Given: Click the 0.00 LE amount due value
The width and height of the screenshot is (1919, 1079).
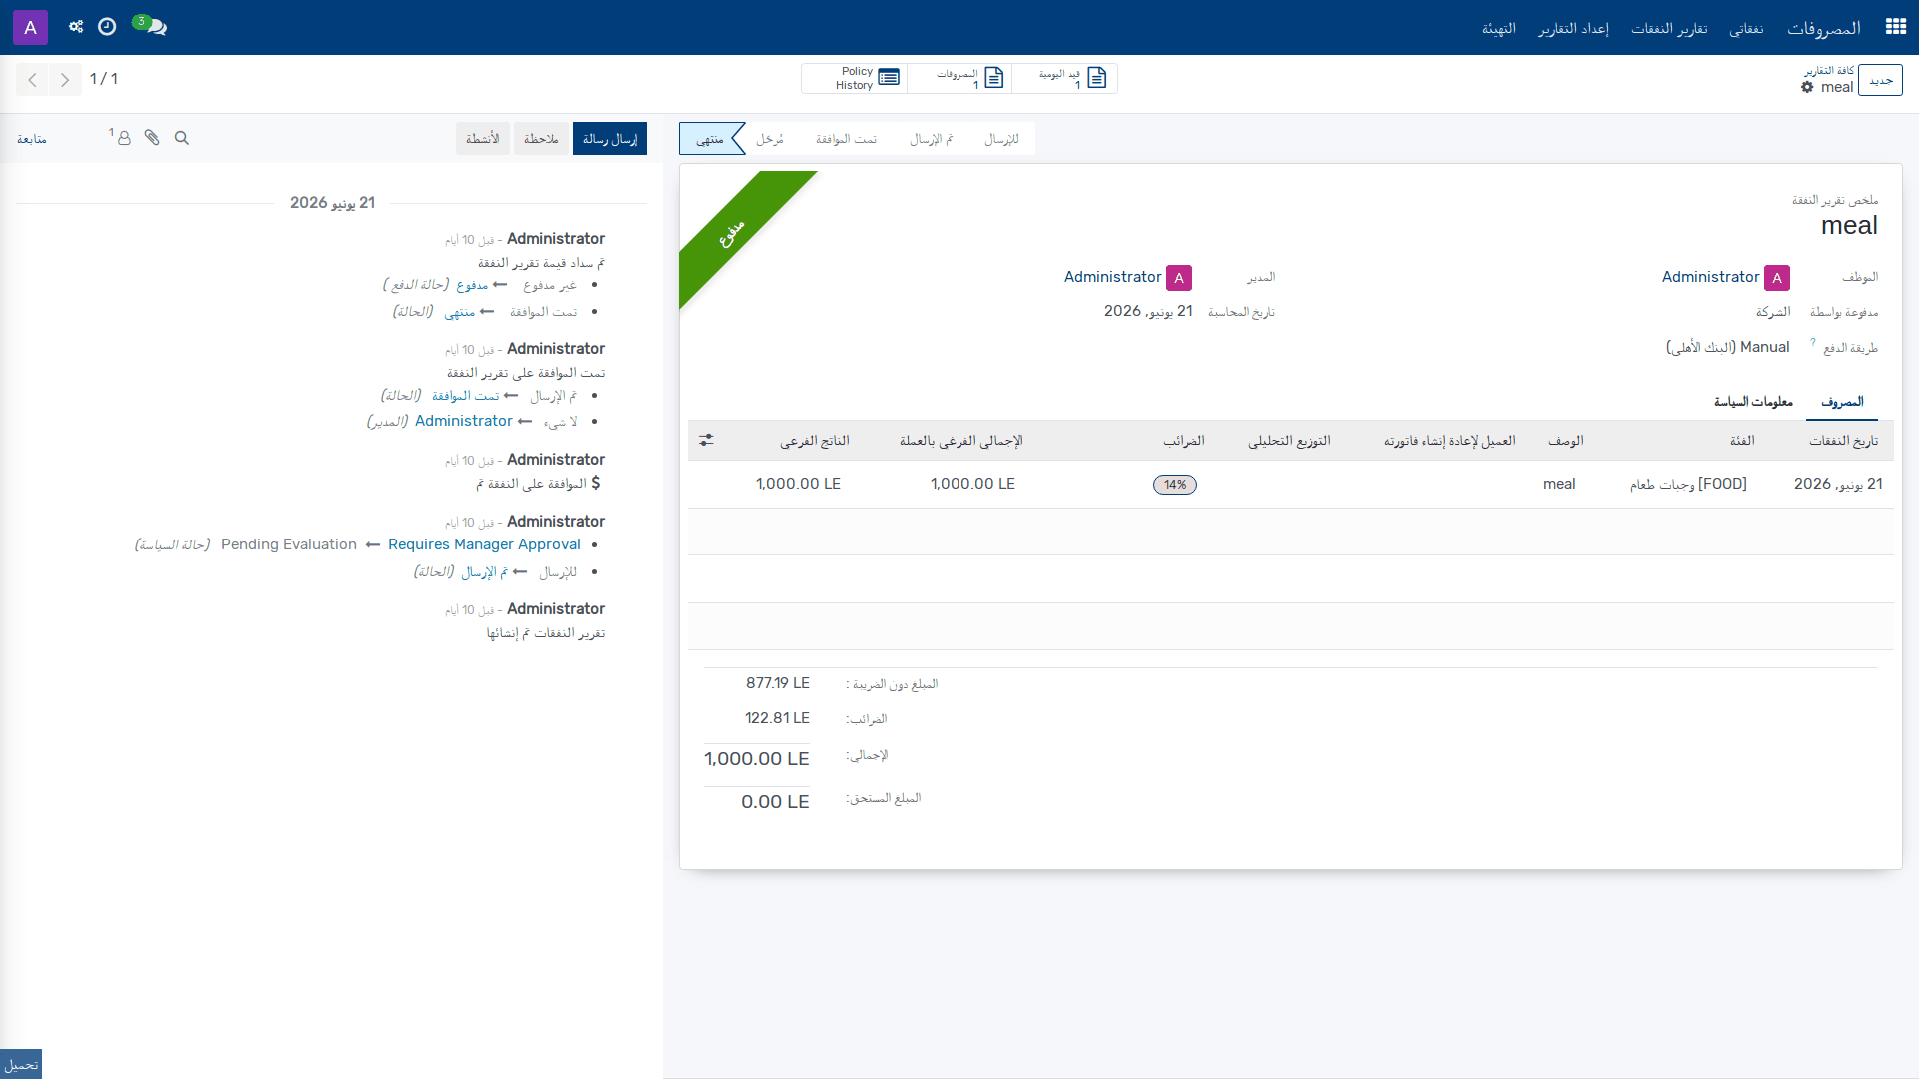Looking at the screenshot, I should [x=775, y=802].
